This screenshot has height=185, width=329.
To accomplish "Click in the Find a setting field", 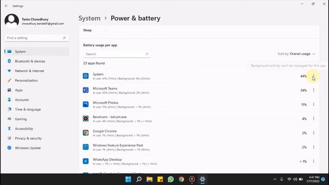I will [36, 38].
